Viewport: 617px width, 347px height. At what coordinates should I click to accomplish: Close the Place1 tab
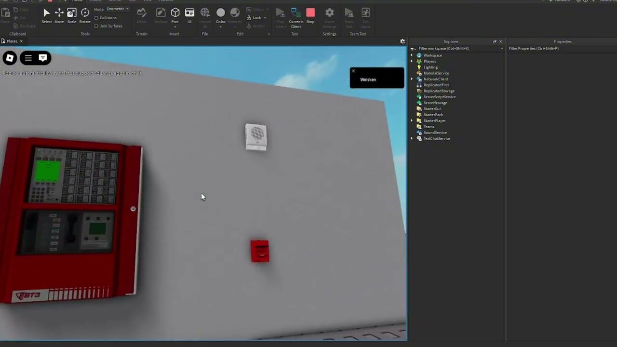tap(21, 41)
